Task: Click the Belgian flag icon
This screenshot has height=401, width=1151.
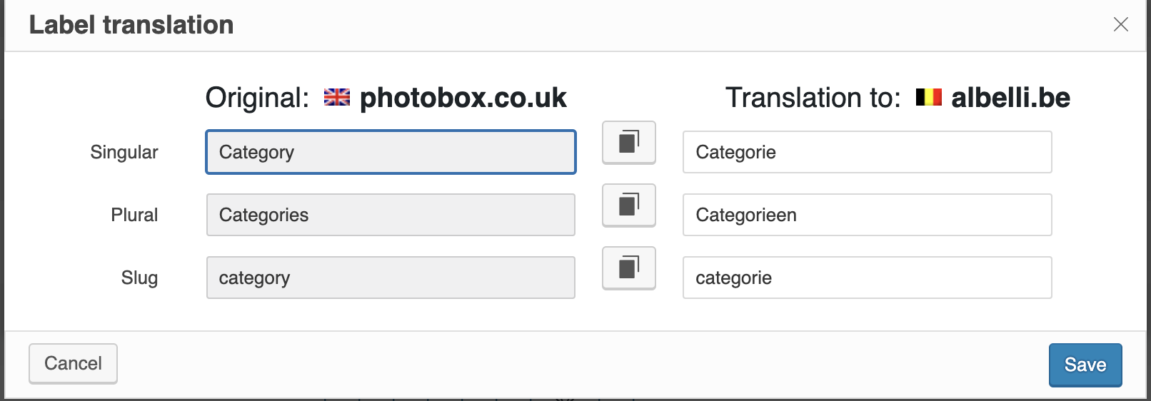Action: pyautogui.click(x=929, y=97)
